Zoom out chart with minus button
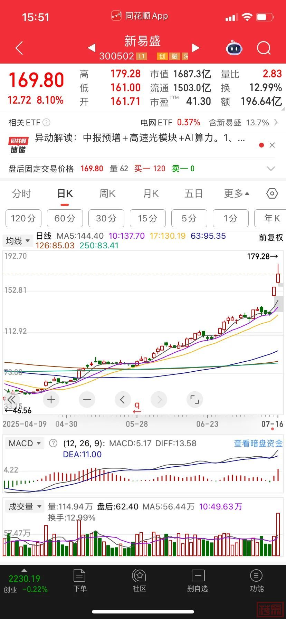The width and height of the screenshot is (286, 619). (87, 400)
